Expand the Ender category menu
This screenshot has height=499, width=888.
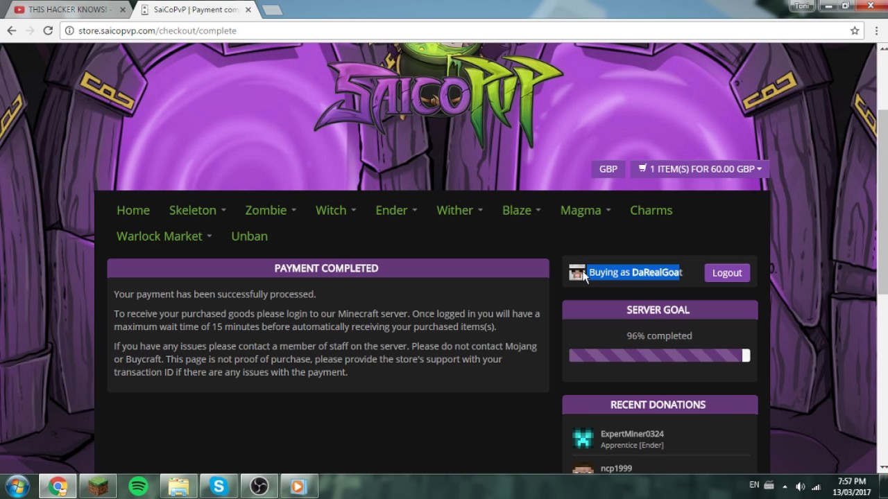(x=396, y=210)
